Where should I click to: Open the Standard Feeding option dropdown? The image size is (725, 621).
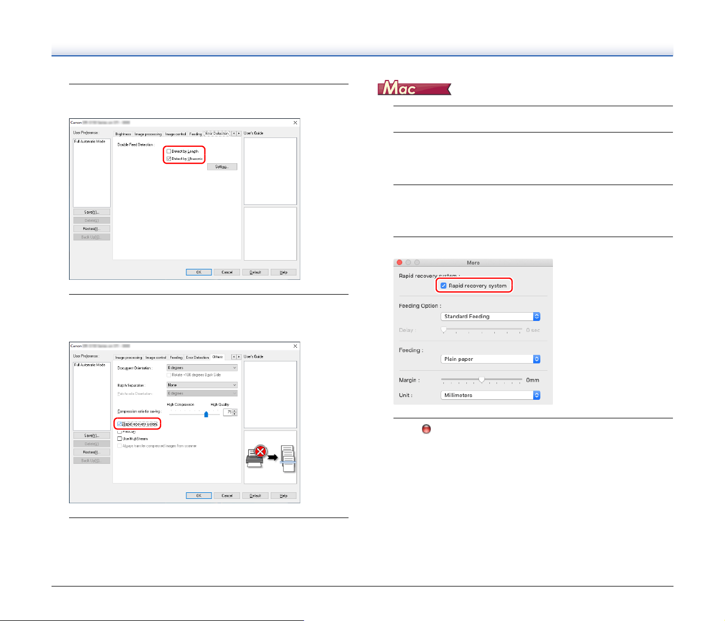tap(490, 317)
